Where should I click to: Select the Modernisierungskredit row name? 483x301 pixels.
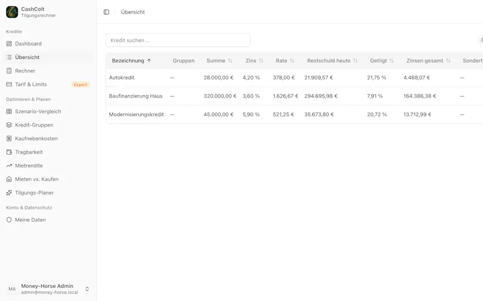click(136, 114)
